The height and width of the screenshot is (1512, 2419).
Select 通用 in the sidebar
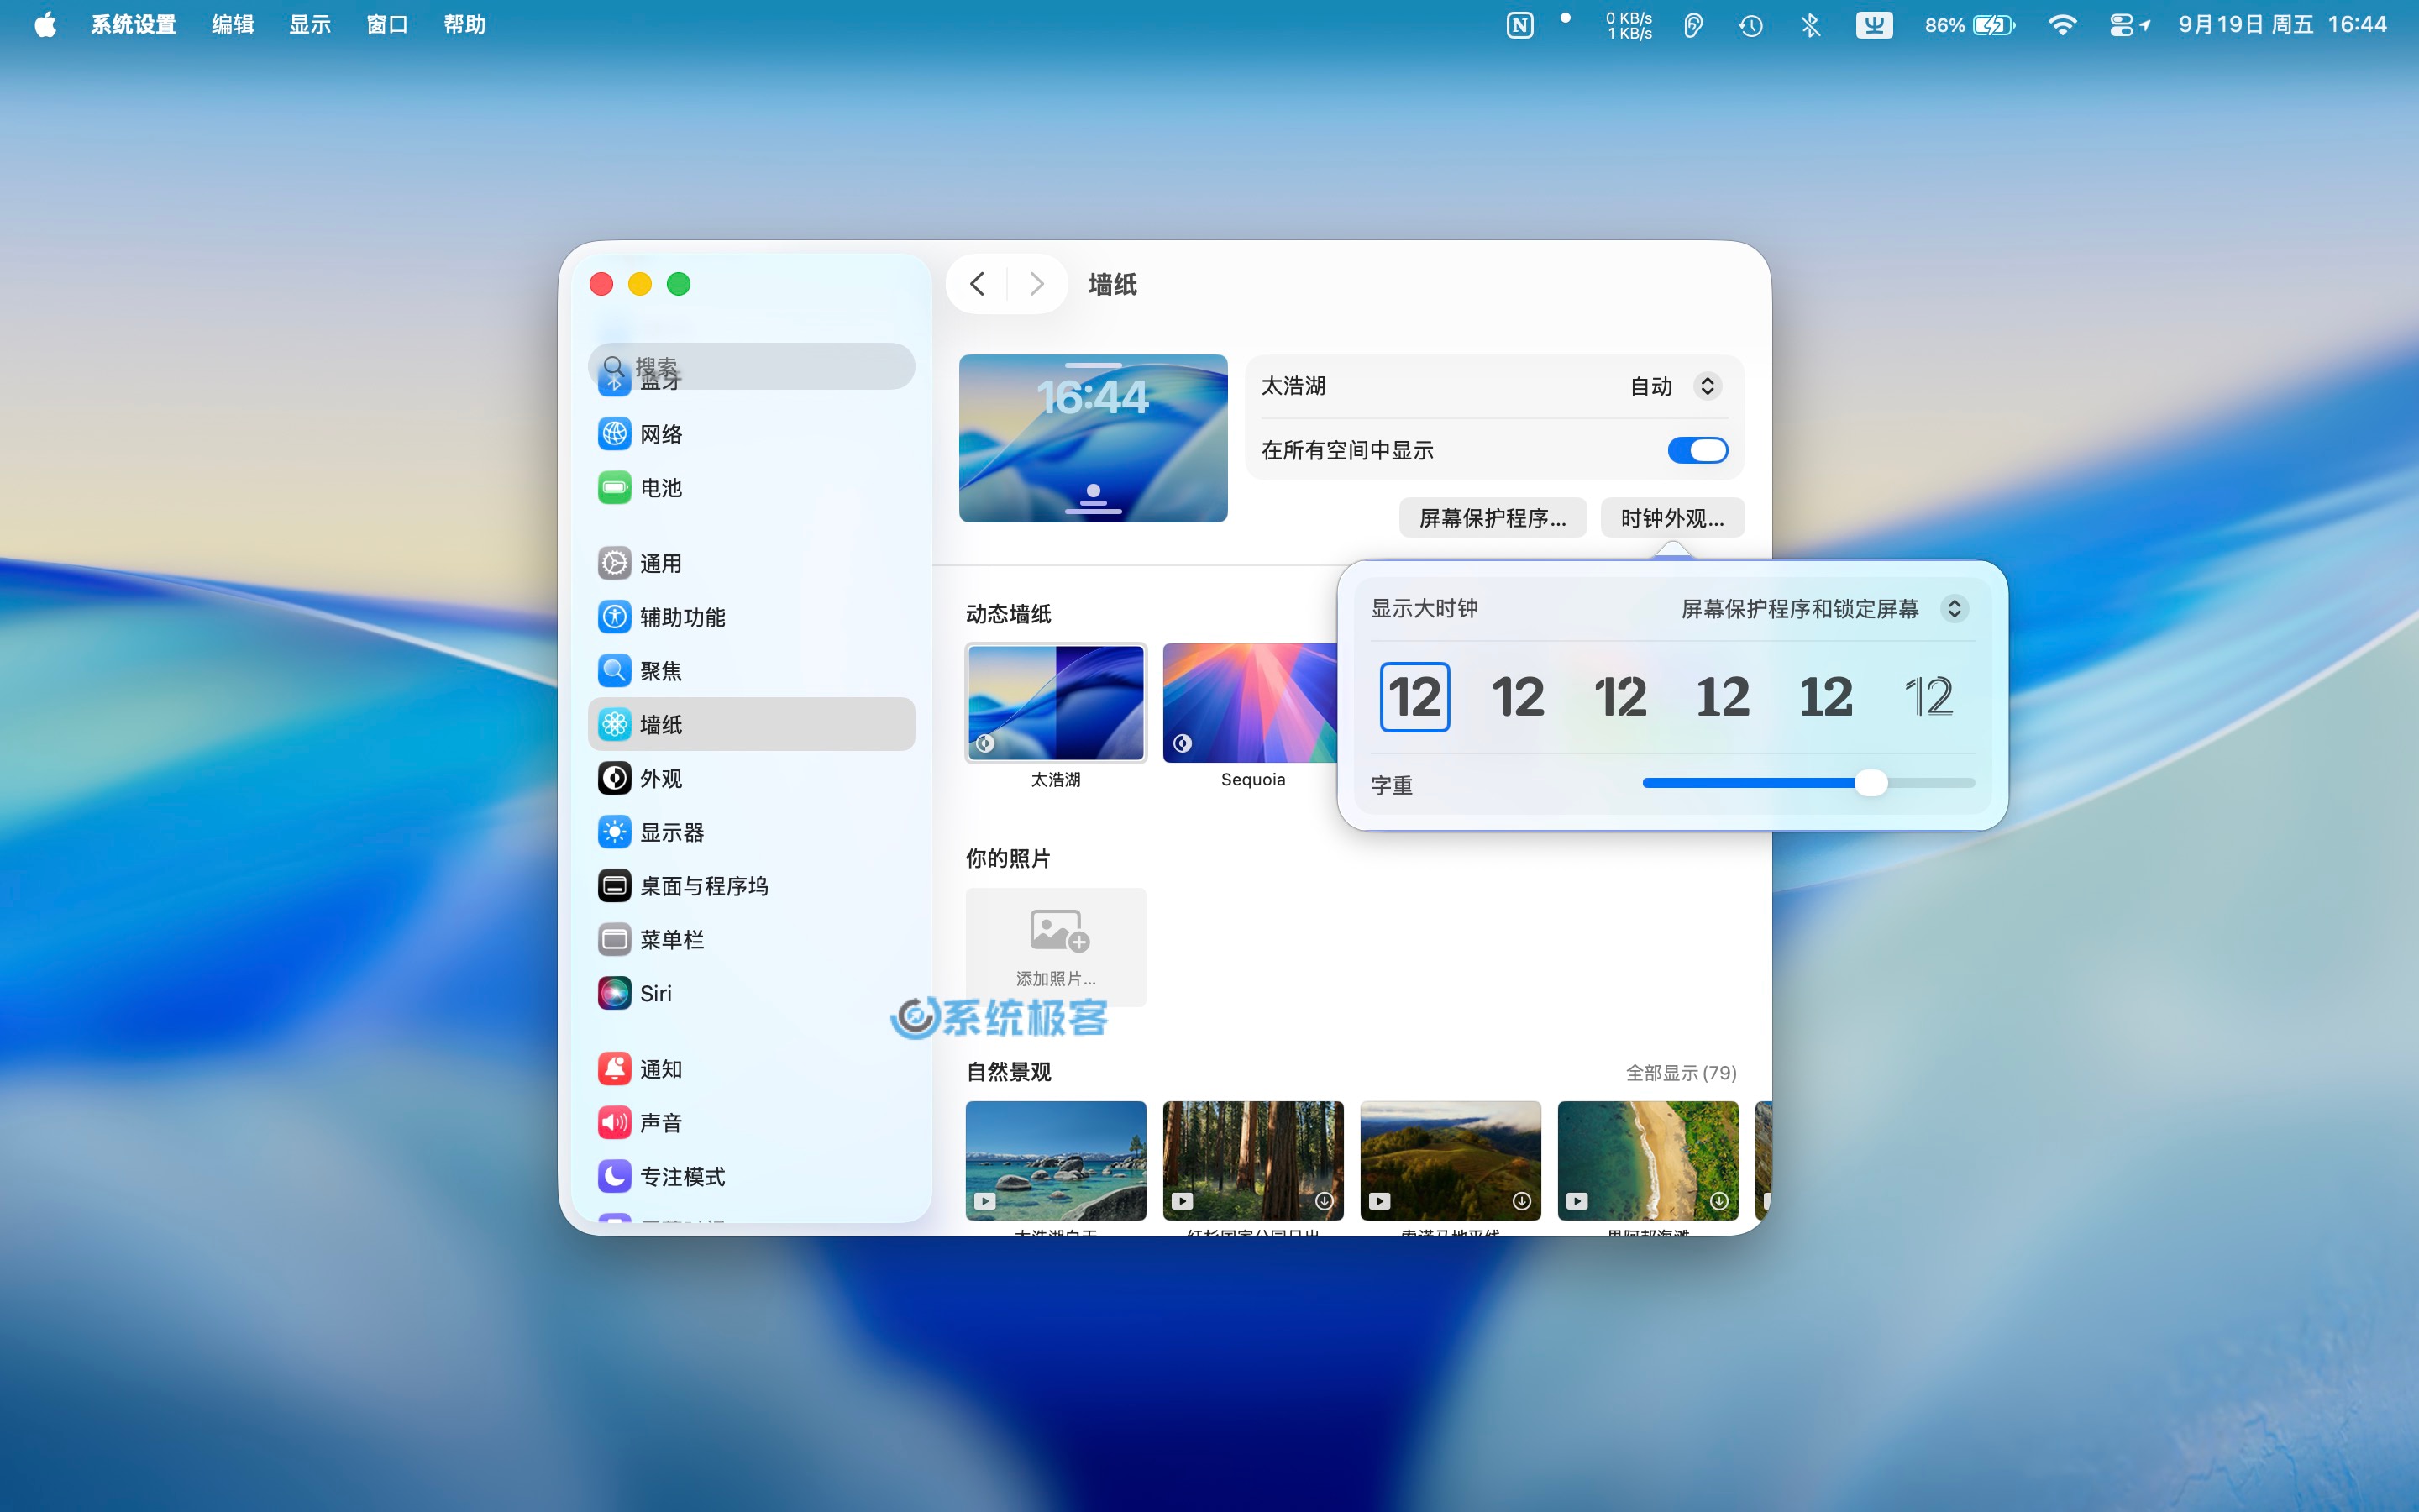tap(751, 563)
